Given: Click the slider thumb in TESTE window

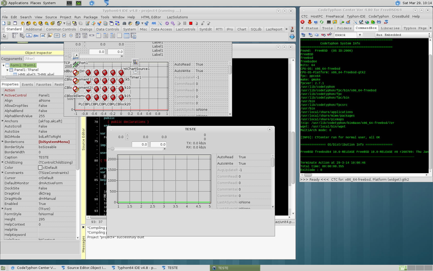Looking at the screenshot, I should point(112,149).
